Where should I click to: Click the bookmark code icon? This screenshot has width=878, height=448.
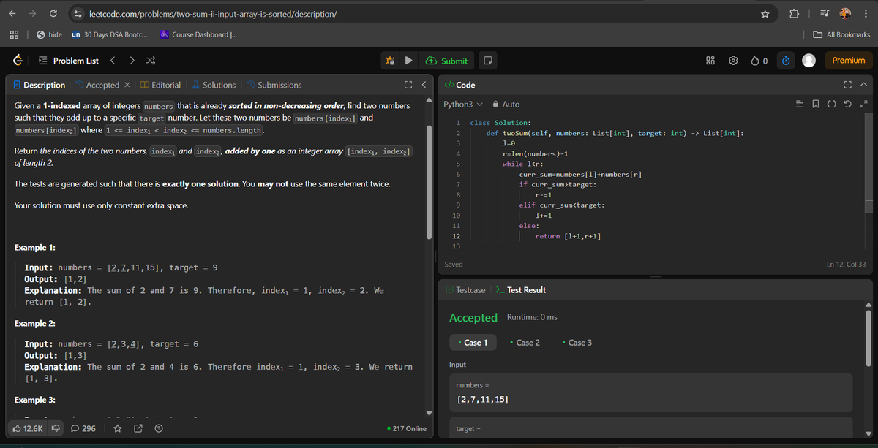tap(816, 105)
